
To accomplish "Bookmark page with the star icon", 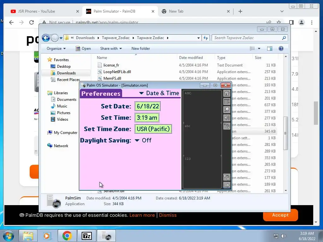I will click(x=279, y=22).
